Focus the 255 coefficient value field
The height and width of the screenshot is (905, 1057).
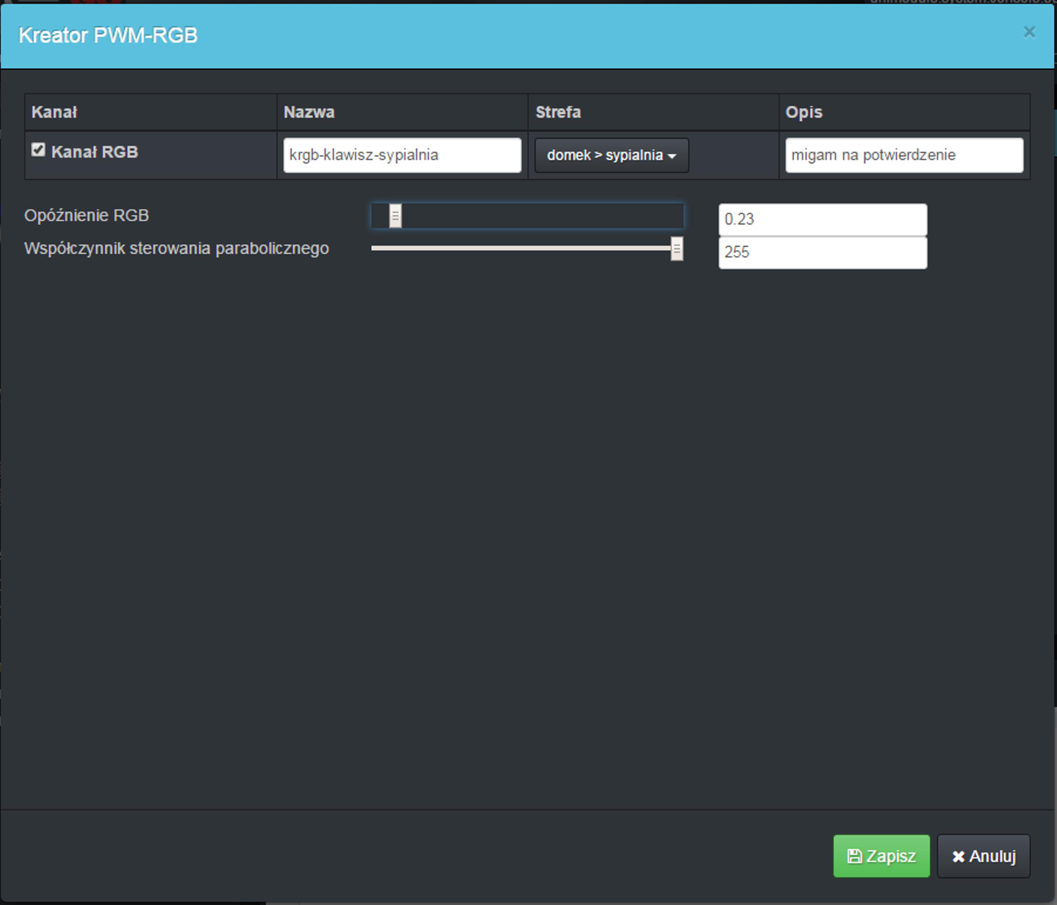822,252
